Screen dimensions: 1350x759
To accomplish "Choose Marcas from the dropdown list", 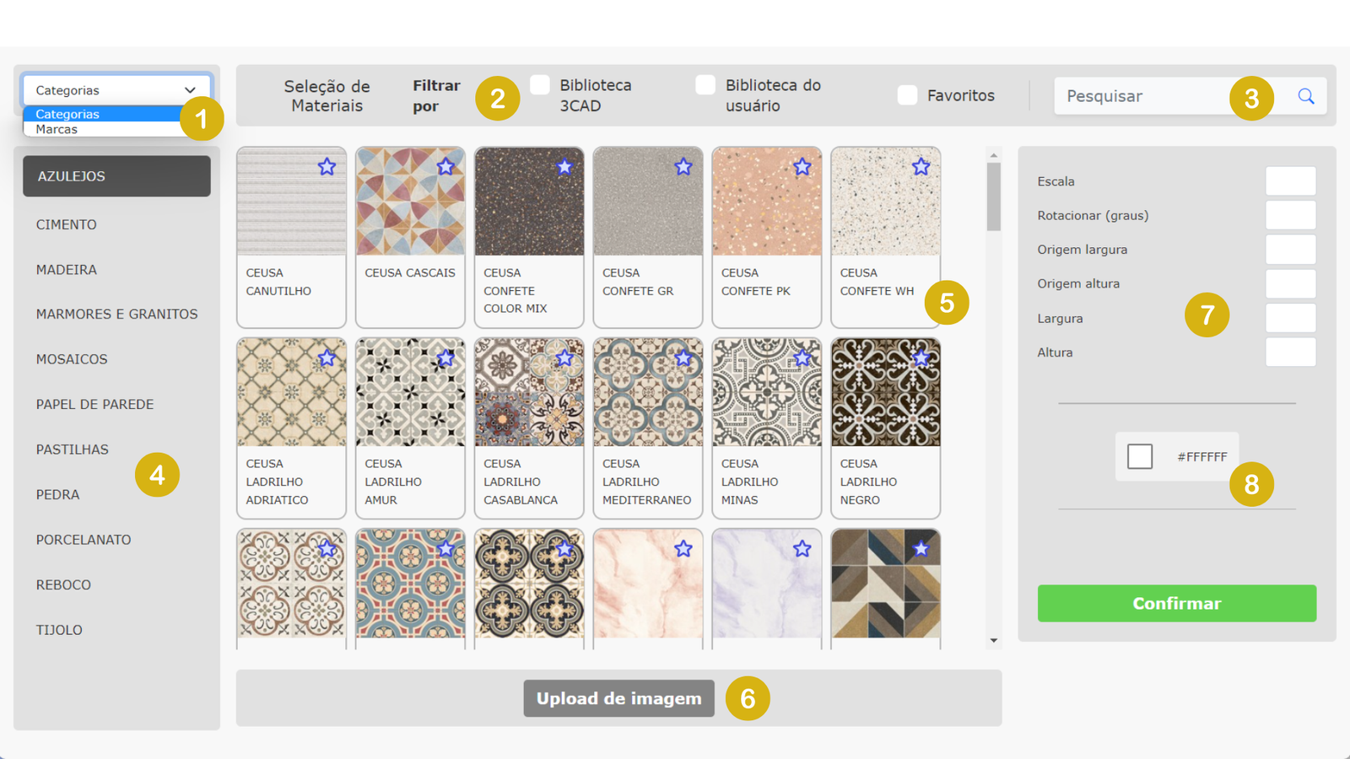I will pos(57,129).
